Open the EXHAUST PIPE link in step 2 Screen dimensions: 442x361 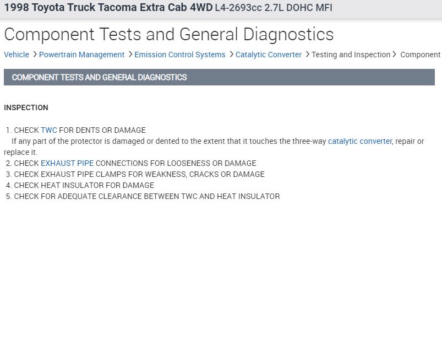coord(67,163)
